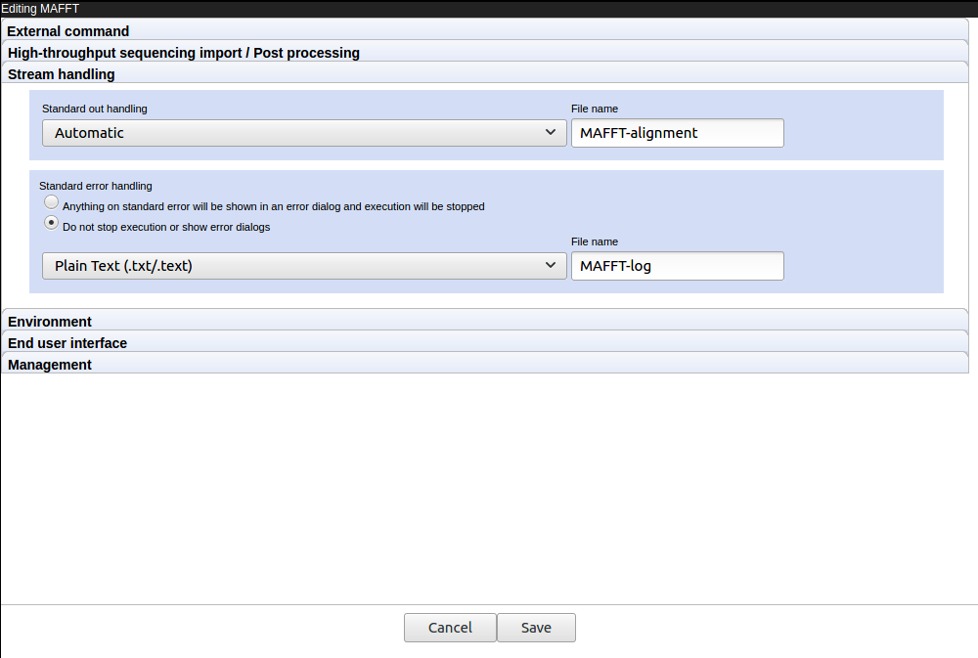Click the Save button

coord(536,627)
